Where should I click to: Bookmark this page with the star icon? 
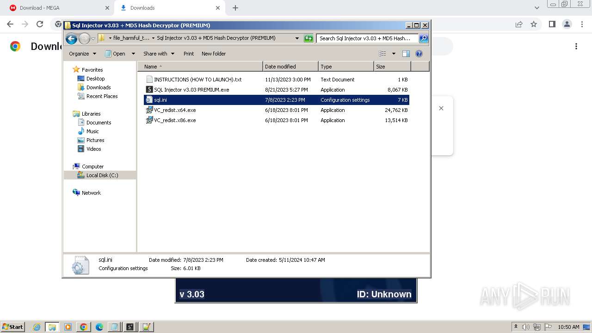click(x=534, y=24)
